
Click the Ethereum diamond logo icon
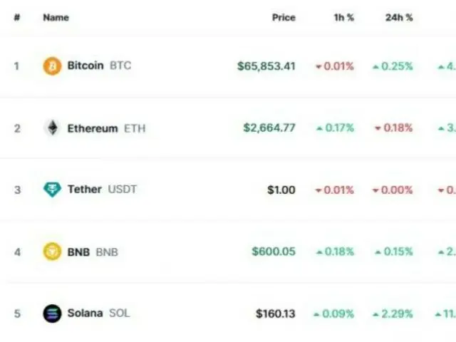click(52, 128)
